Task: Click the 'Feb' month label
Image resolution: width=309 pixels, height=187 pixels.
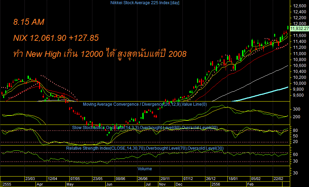Action: (x=250, y=184)
